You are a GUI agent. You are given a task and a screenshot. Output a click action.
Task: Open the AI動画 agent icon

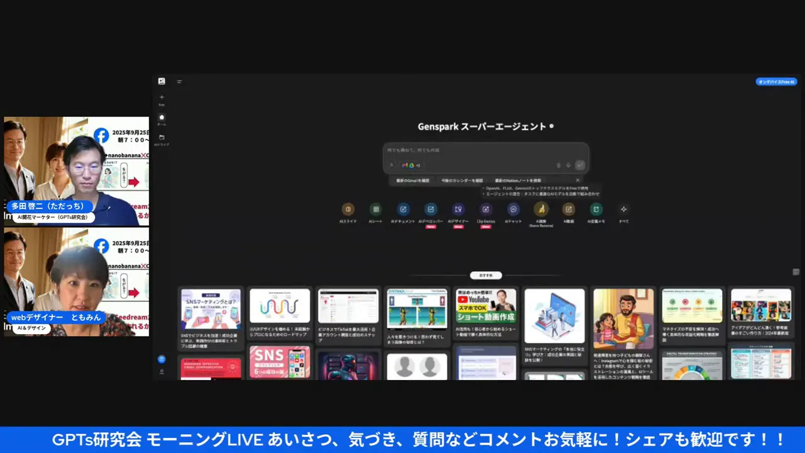[569, 210]
